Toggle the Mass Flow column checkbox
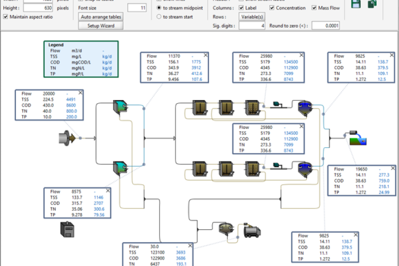The width and height of the screenshot is (399, 266). (x=314, y=8)
